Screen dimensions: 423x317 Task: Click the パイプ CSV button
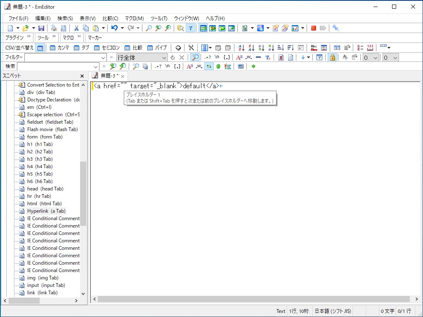coord(157,48)
